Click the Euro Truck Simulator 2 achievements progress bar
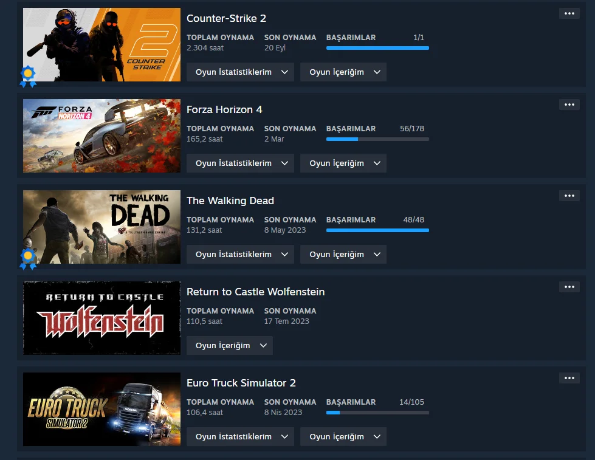Screen dimensions: 595x460 tap(377, 413)
